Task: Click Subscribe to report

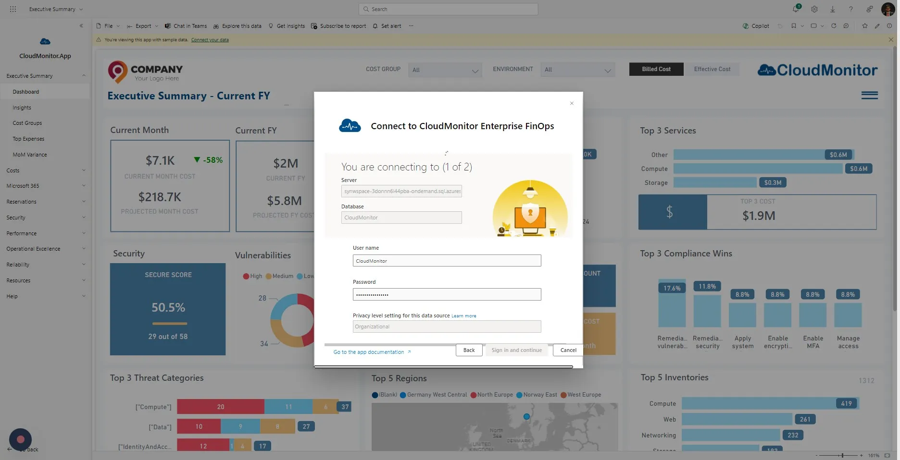Action: click(x=338, y=26)
